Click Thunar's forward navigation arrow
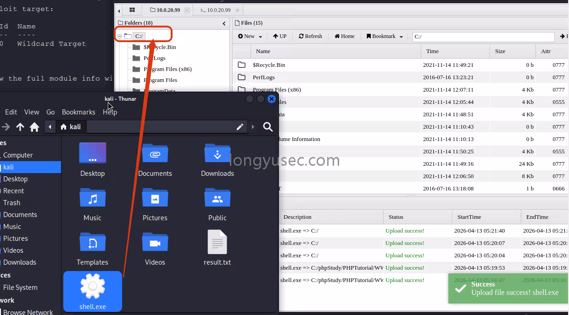This screenshot has height=315, width=569. click(6, 127)
